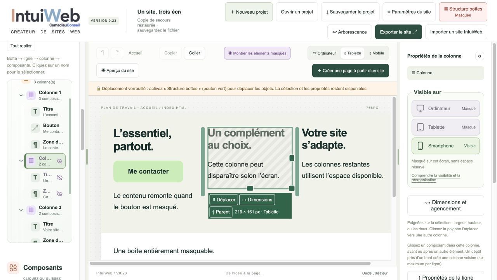497x280 pixels.
Task: Click Exporter le site button
Action: tap(398, 32)
